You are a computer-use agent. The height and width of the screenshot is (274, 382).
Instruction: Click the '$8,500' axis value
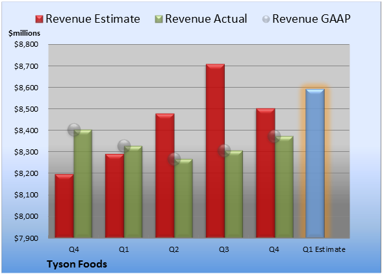click(x=26, y=109)
